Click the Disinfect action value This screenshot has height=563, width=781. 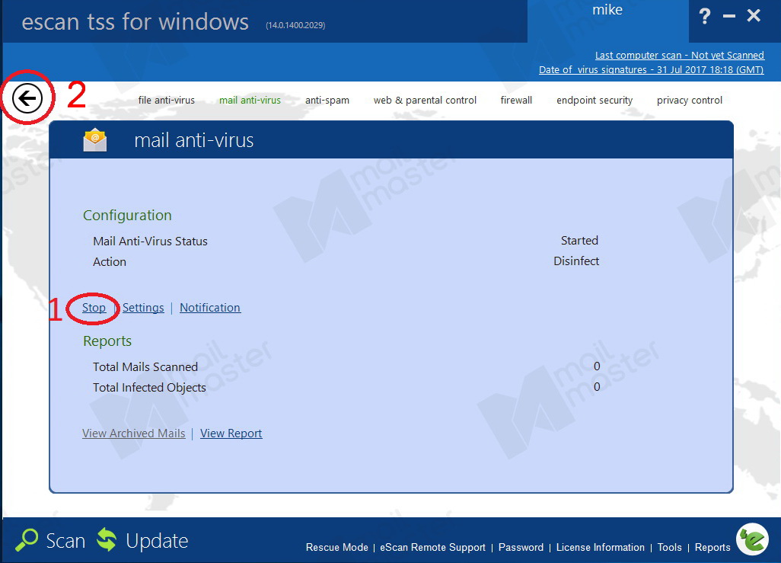tap(576, 261)
